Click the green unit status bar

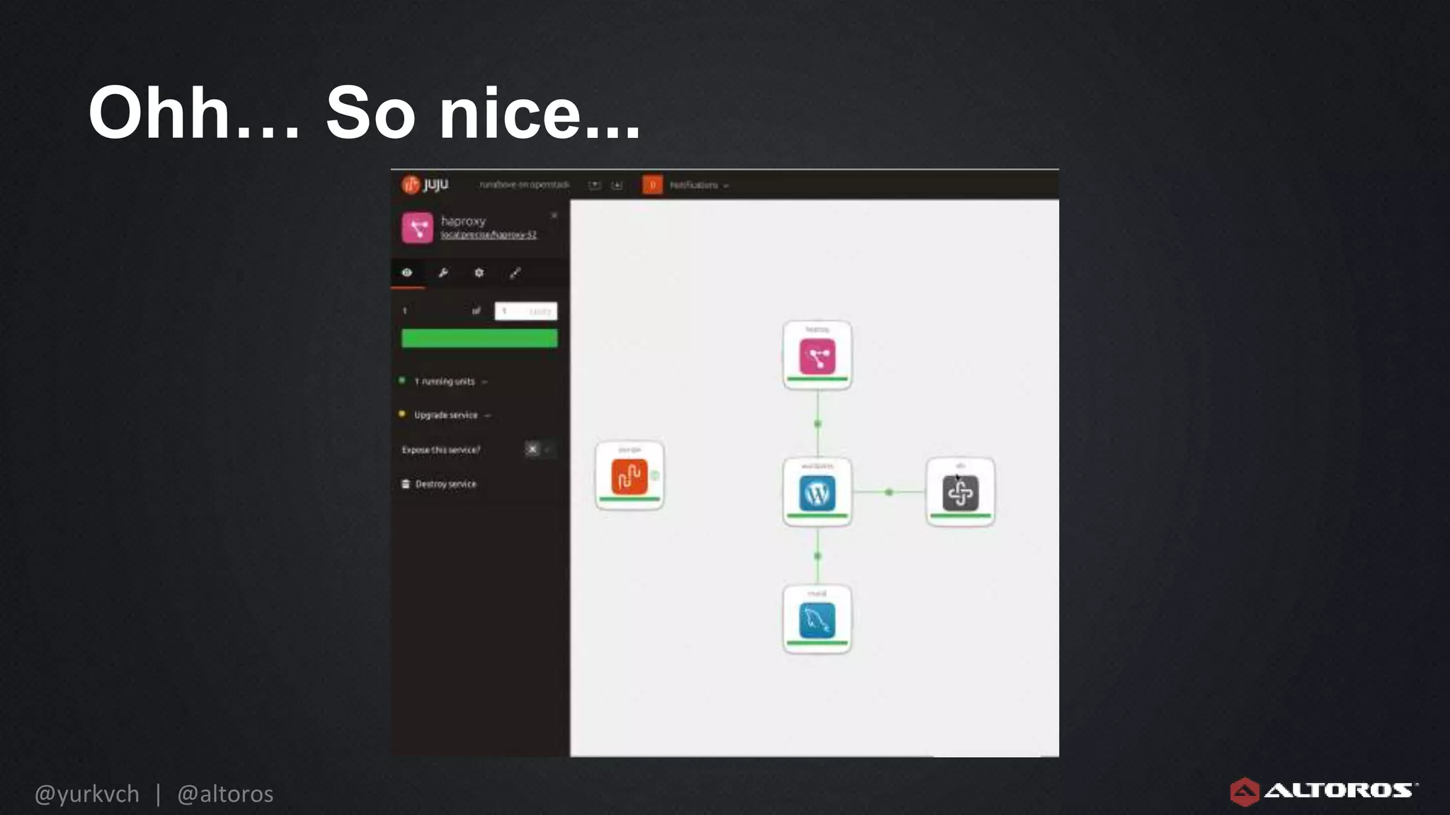pyautogui.click(x=479, y=338)
